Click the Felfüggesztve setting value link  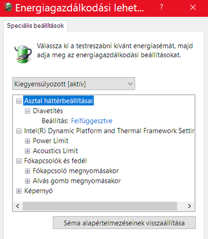click(92, 121)
